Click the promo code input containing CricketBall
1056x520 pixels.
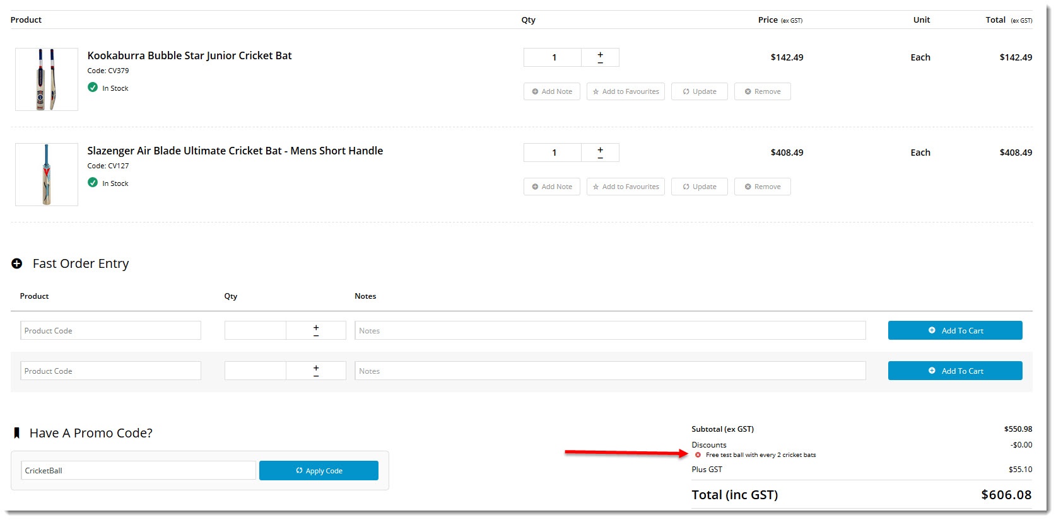(x=138, y=470)
